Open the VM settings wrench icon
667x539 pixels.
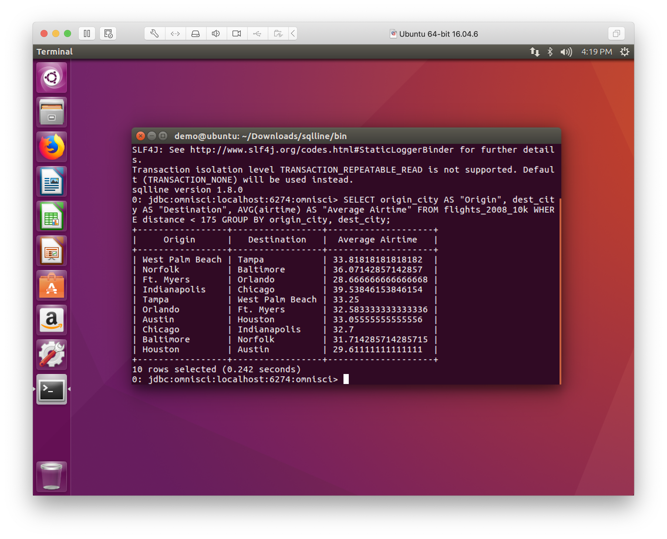pyautogui.click(x=154, y=33)
